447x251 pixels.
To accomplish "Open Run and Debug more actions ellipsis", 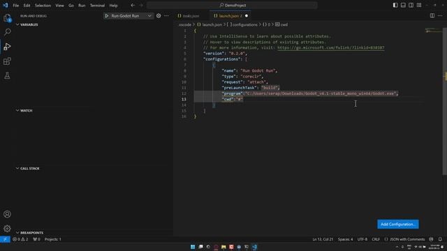I will coord(166,16).
